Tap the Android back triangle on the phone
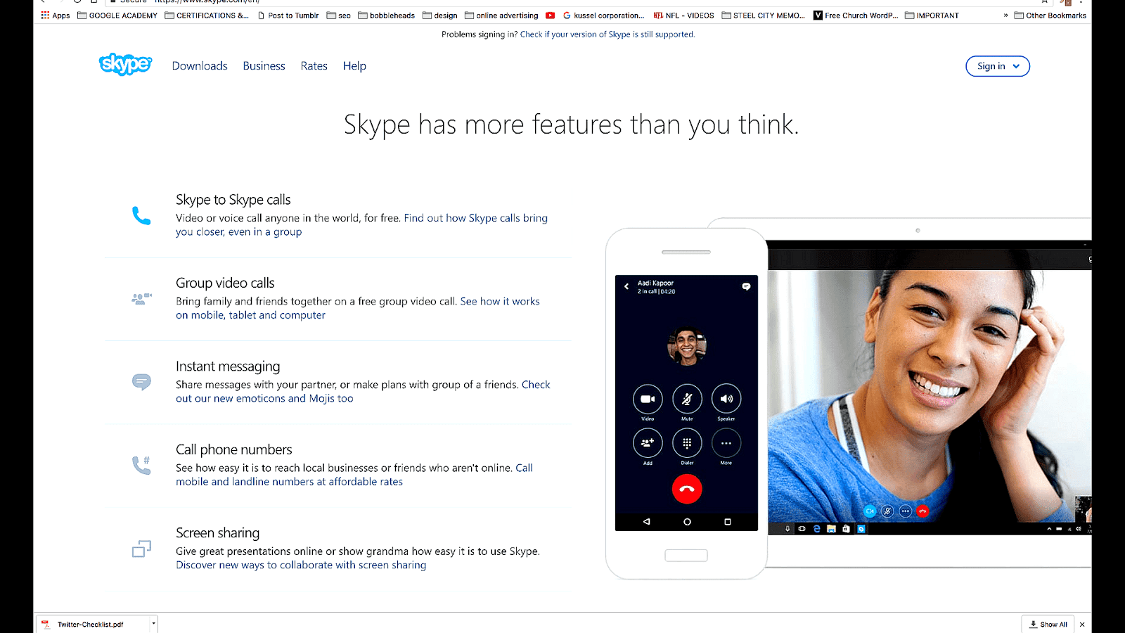 pos(647,522)
